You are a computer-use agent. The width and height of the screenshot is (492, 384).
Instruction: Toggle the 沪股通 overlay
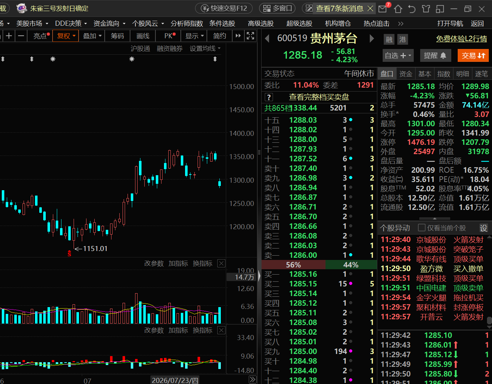coord(140,49)
